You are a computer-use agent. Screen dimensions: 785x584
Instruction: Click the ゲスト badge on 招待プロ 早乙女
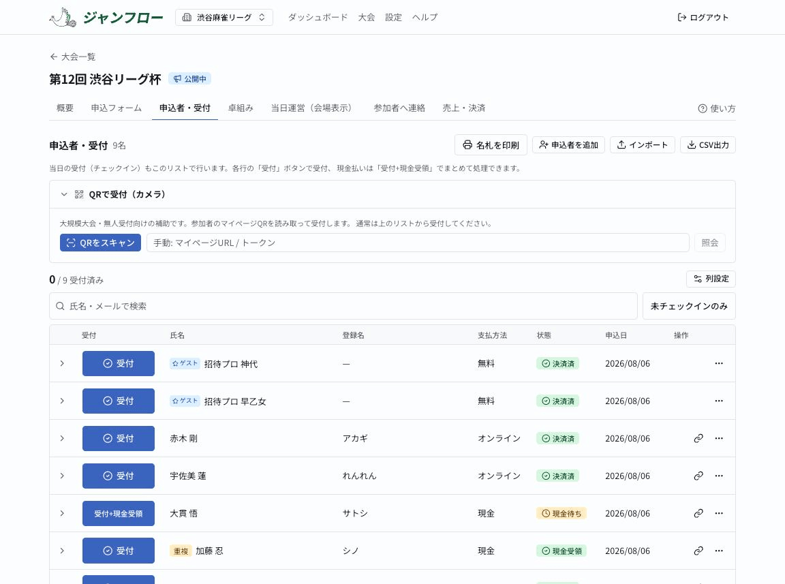185,401
